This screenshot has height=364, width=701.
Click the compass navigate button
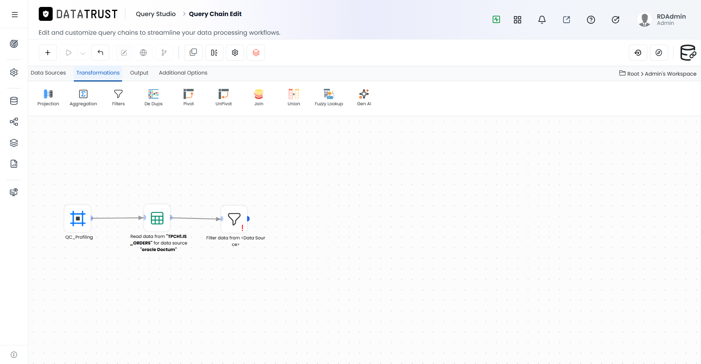[659, 53]
